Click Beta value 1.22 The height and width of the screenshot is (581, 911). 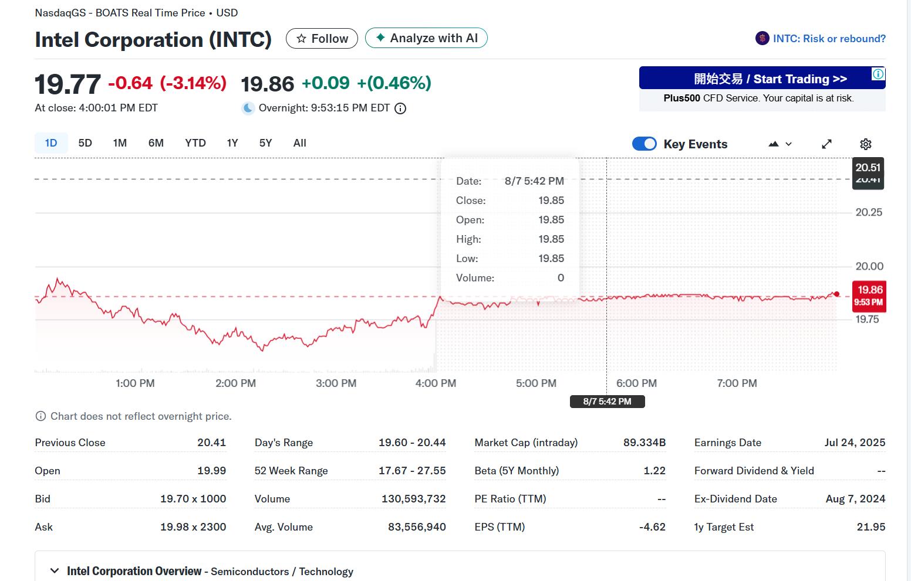[654, 471]
